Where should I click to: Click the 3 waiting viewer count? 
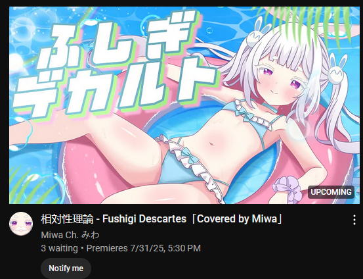point(59,248)
